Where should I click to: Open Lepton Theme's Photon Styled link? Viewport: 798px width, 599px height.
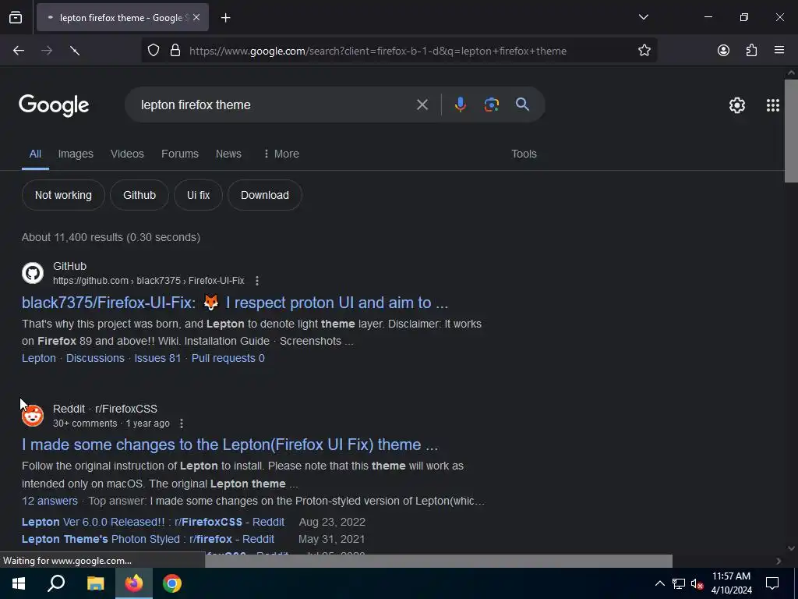[x=147, y=539]
